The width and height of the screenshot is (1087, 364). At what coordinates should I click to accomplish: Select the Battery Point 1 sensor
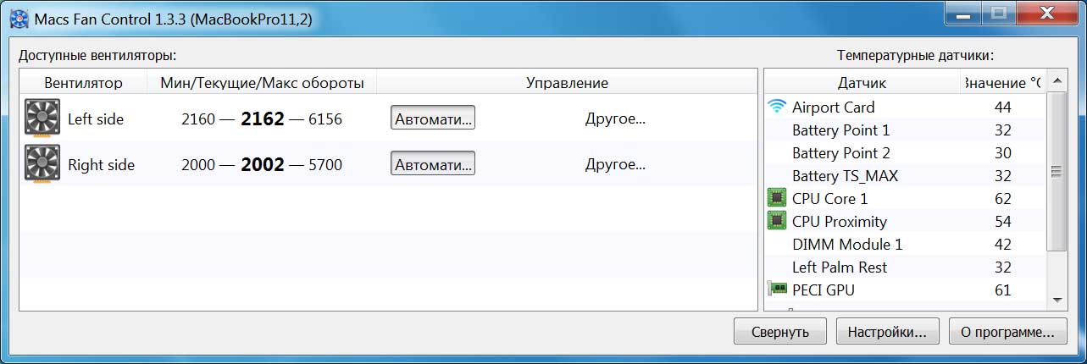[906, 130]
